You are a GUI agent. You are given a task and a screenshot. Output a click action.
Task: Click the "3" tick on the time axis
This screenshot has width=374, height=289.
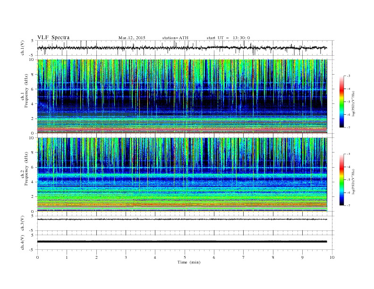click(126, 257)
